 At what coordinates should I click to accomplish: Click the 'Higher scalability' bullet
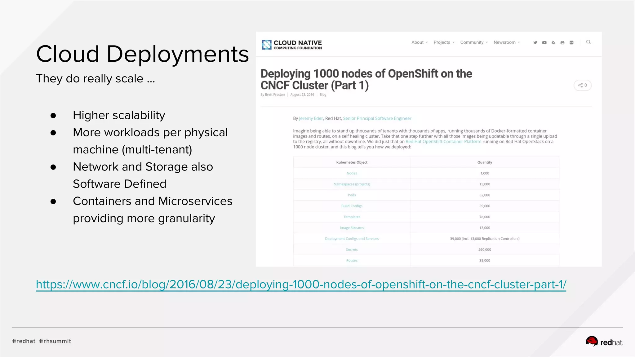pyautogui.click(x=119, y=115)
